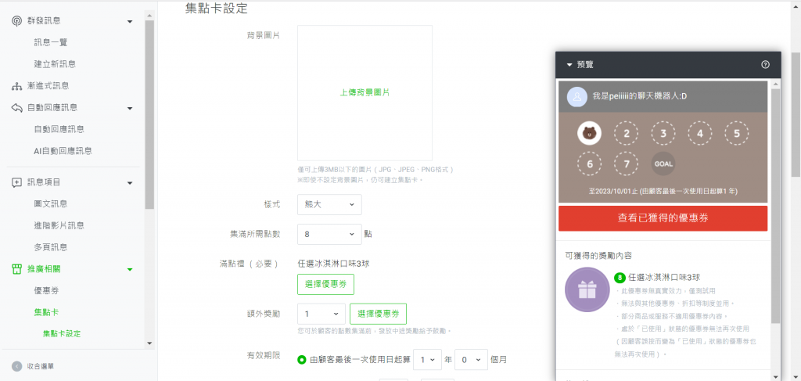Click 收合選單 at the sidebar bottom
Screen dimensions: 801x381
click(41, 366)
